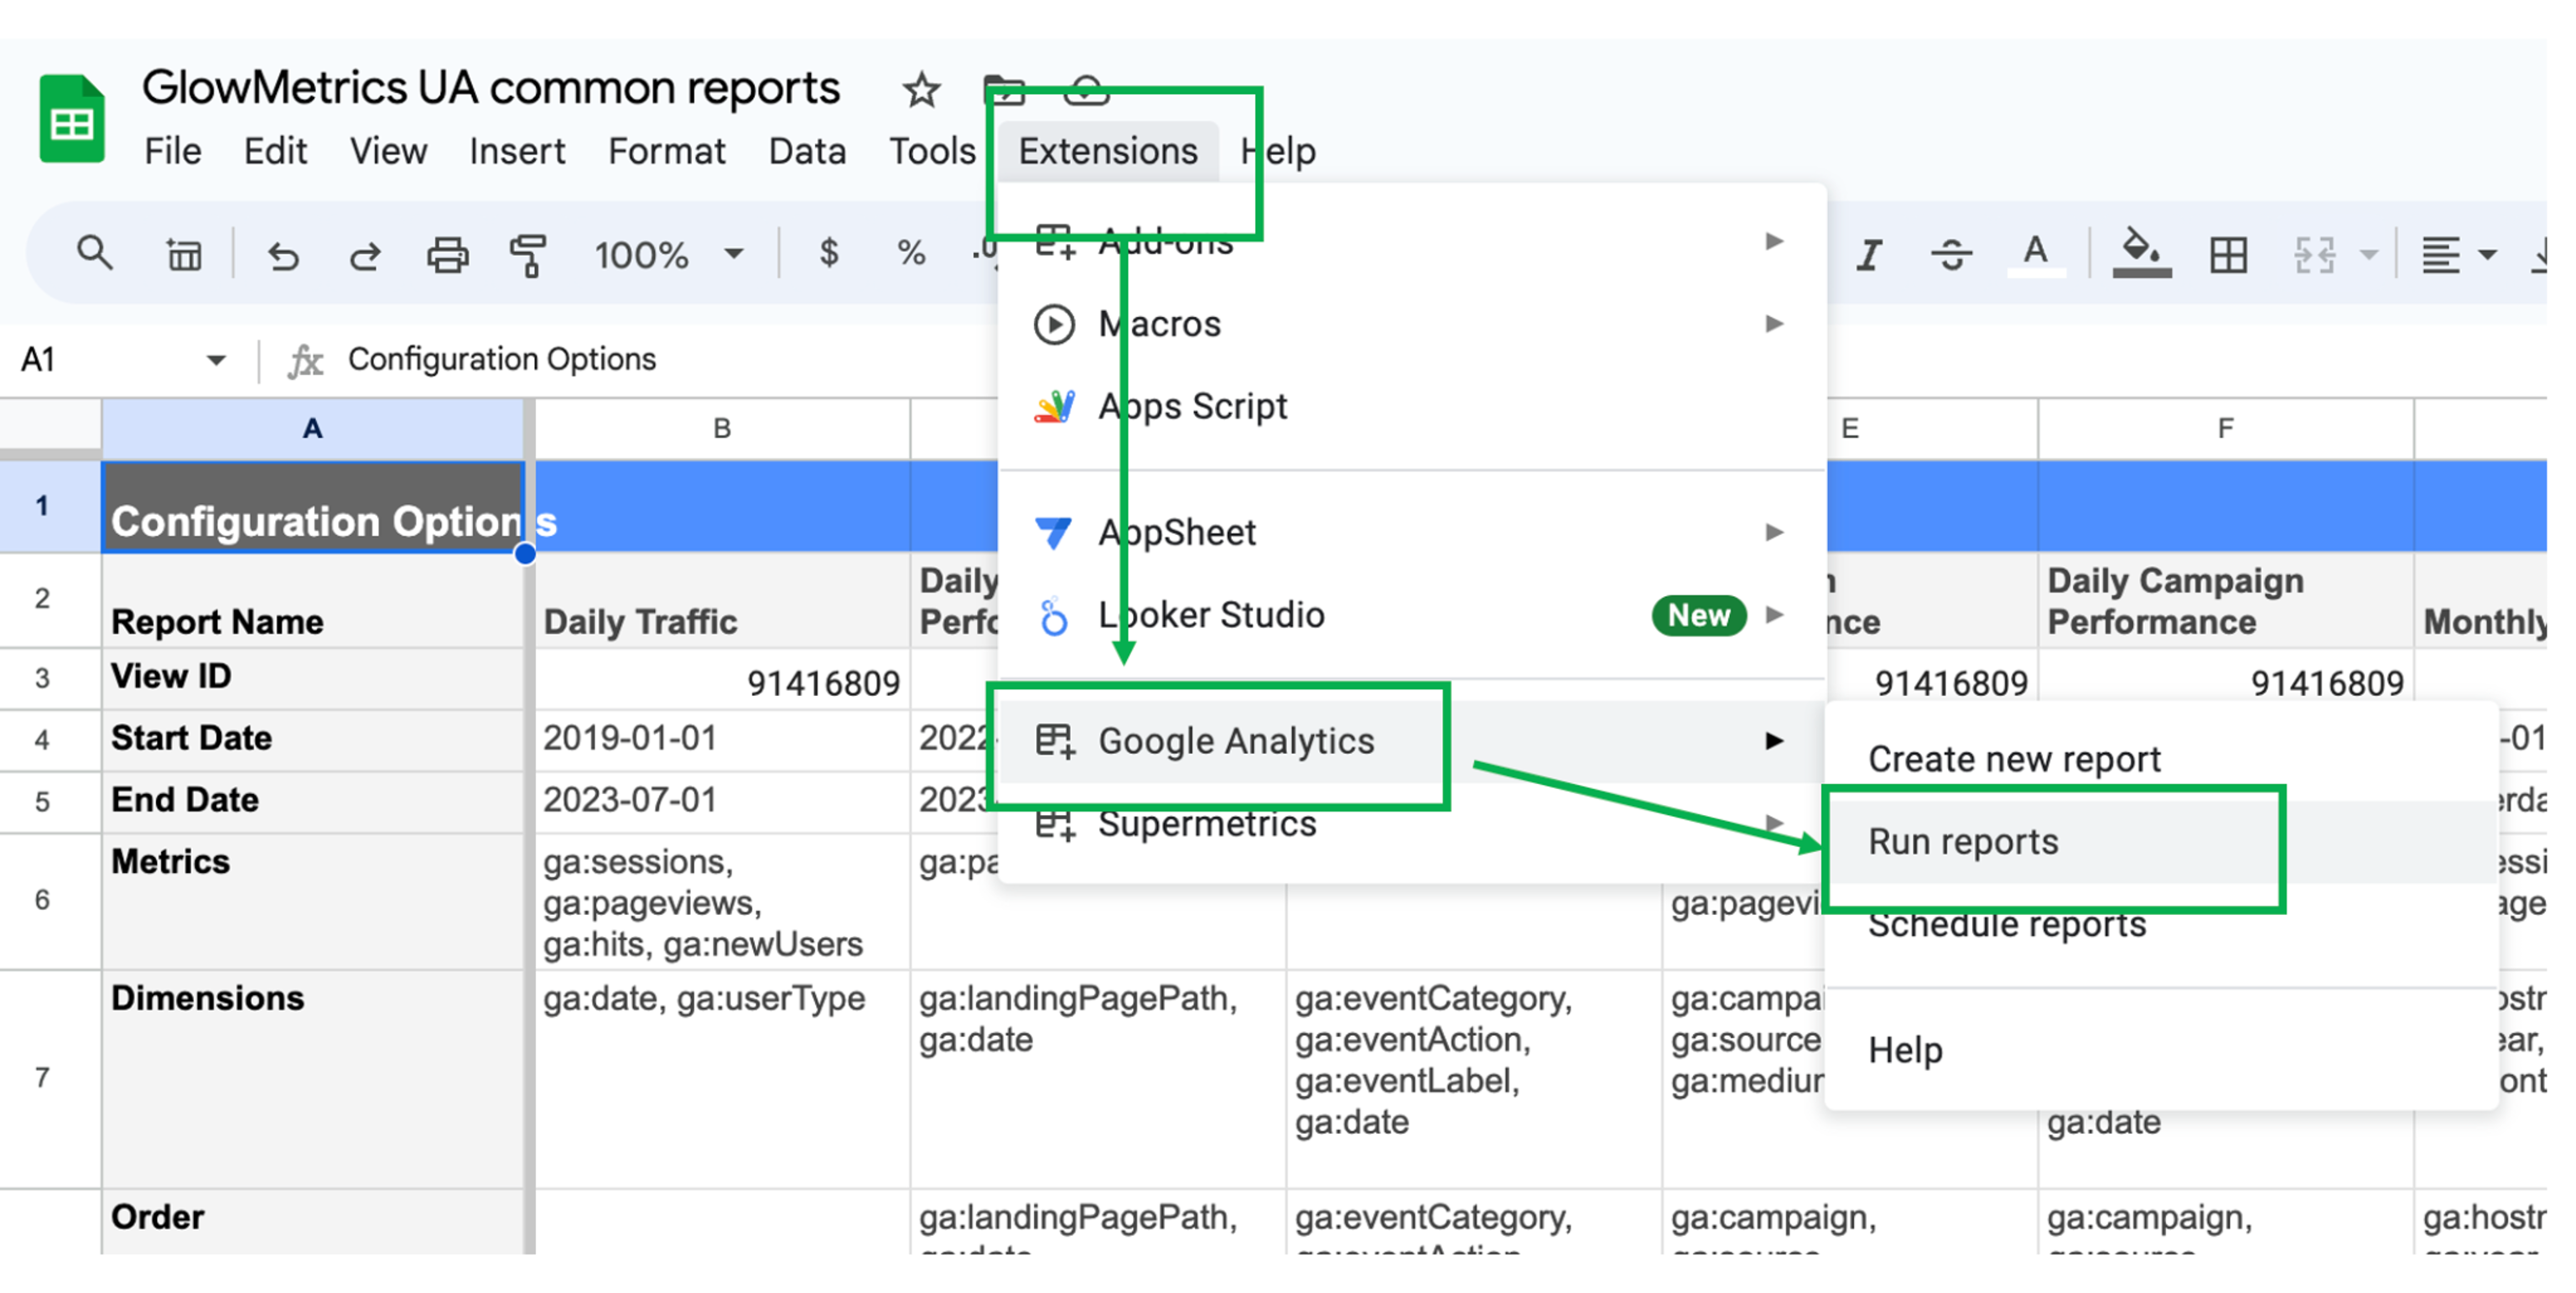Open the fill color paint bucket
This screenshot has width=2576, height=1293.
coord(2141,254)
